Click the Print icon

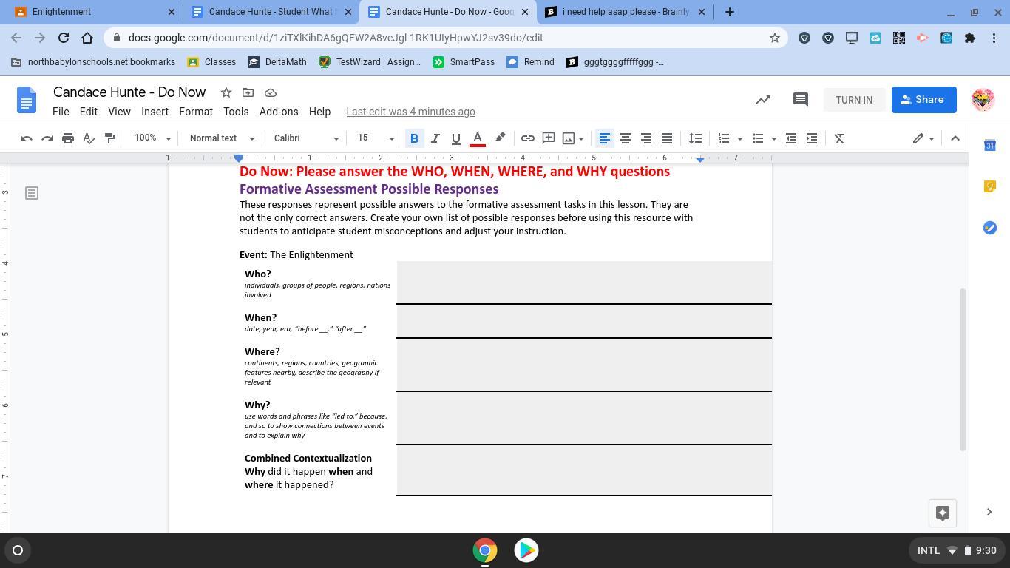68,138
